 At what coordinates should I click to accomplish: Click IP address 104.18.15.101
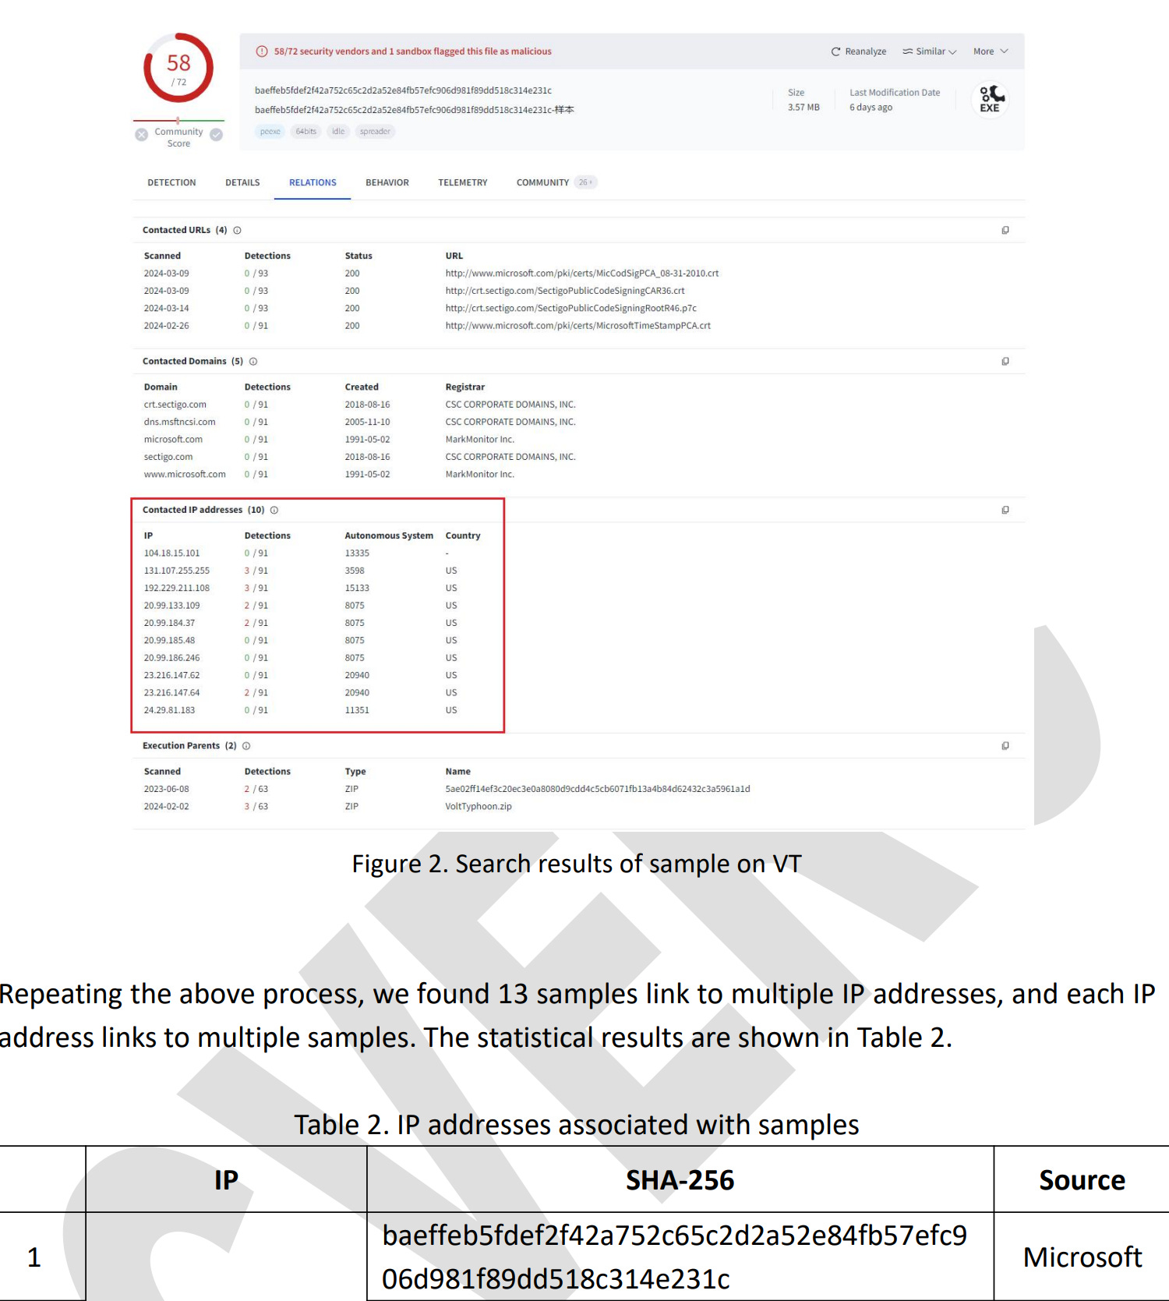[x=172, y=553]
